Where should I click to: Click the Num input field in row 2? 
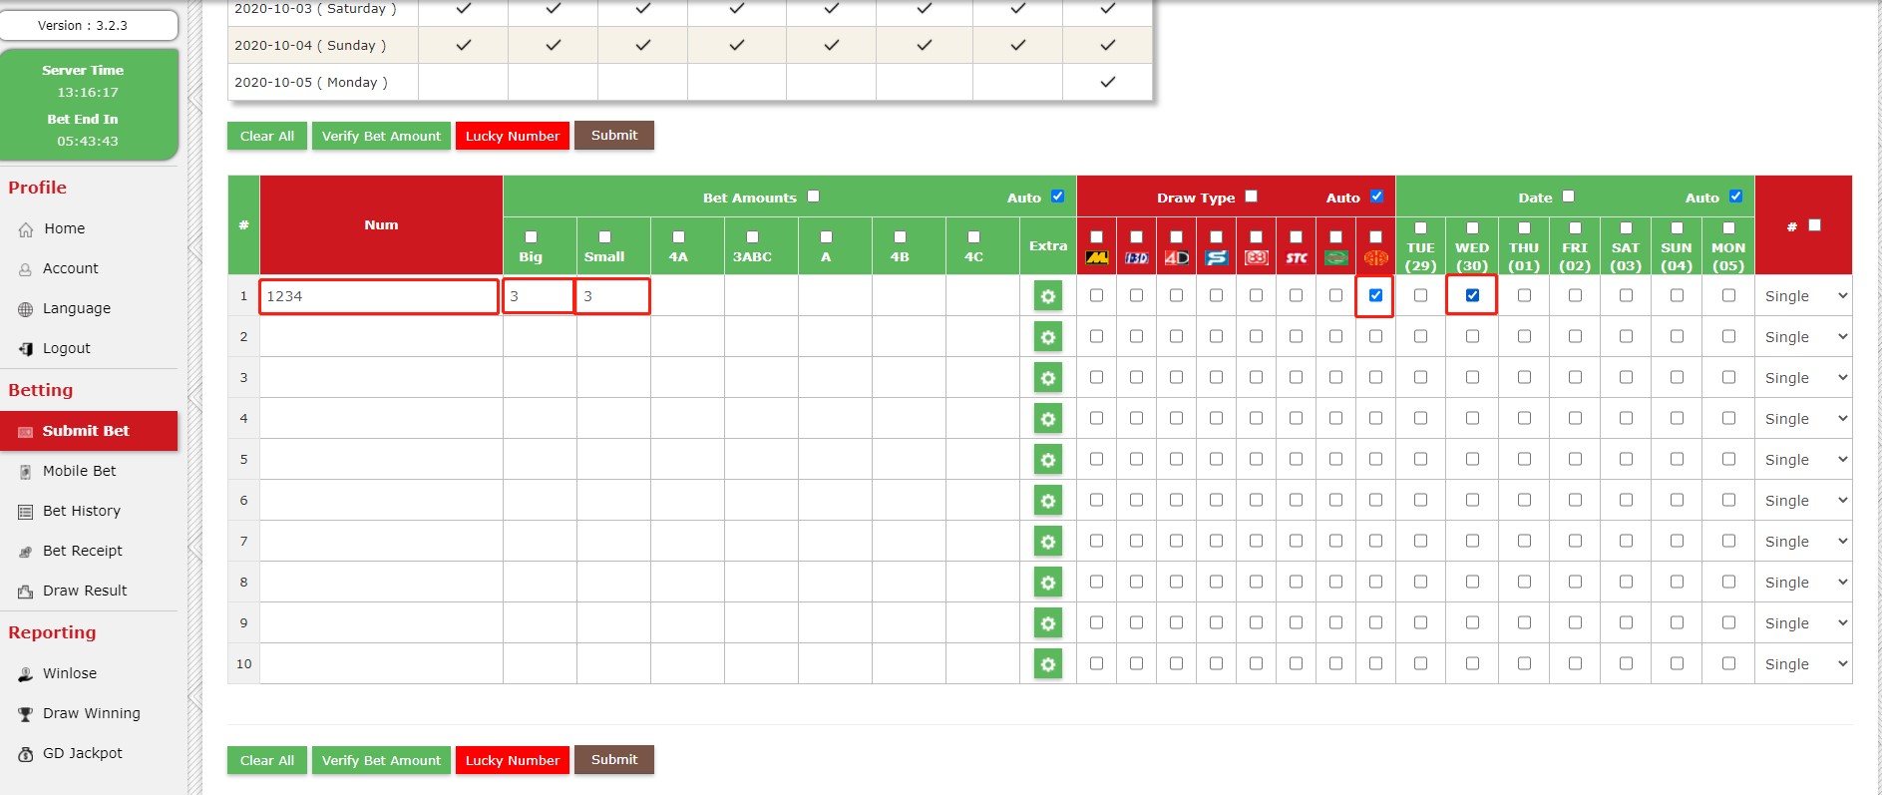click(380, 337)
